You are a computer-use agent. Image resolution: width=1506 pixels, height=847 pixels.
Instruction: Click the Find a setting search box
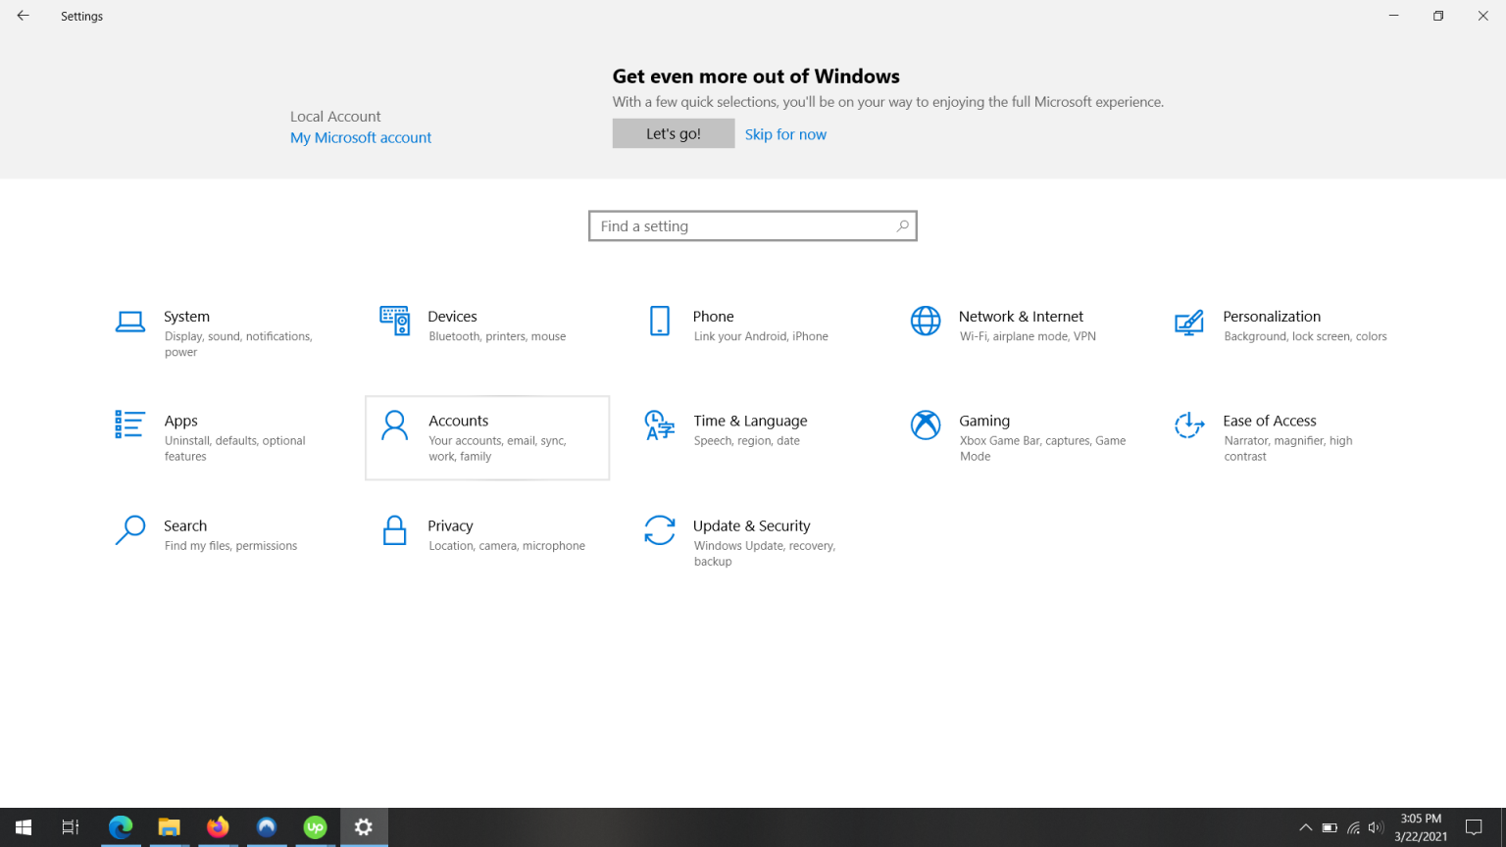tap(752, 225)
